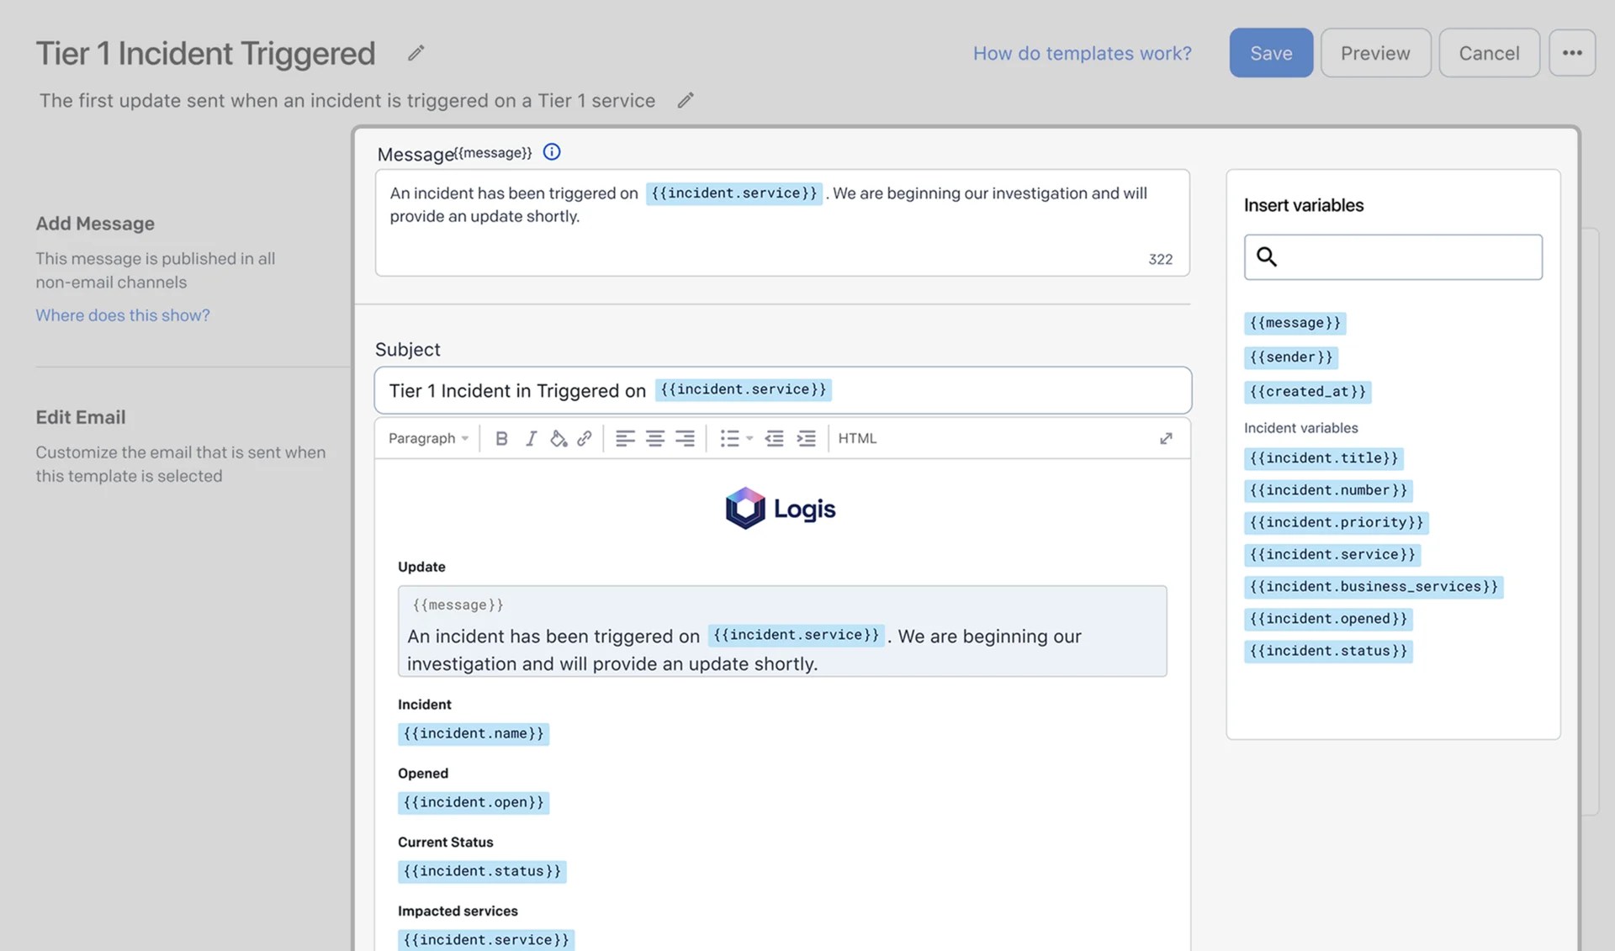This screenshot has width=1615, height=951.
Task: Open the 'How do templates work?' link
Action: pyautogui.click(x=1082, y=53)
